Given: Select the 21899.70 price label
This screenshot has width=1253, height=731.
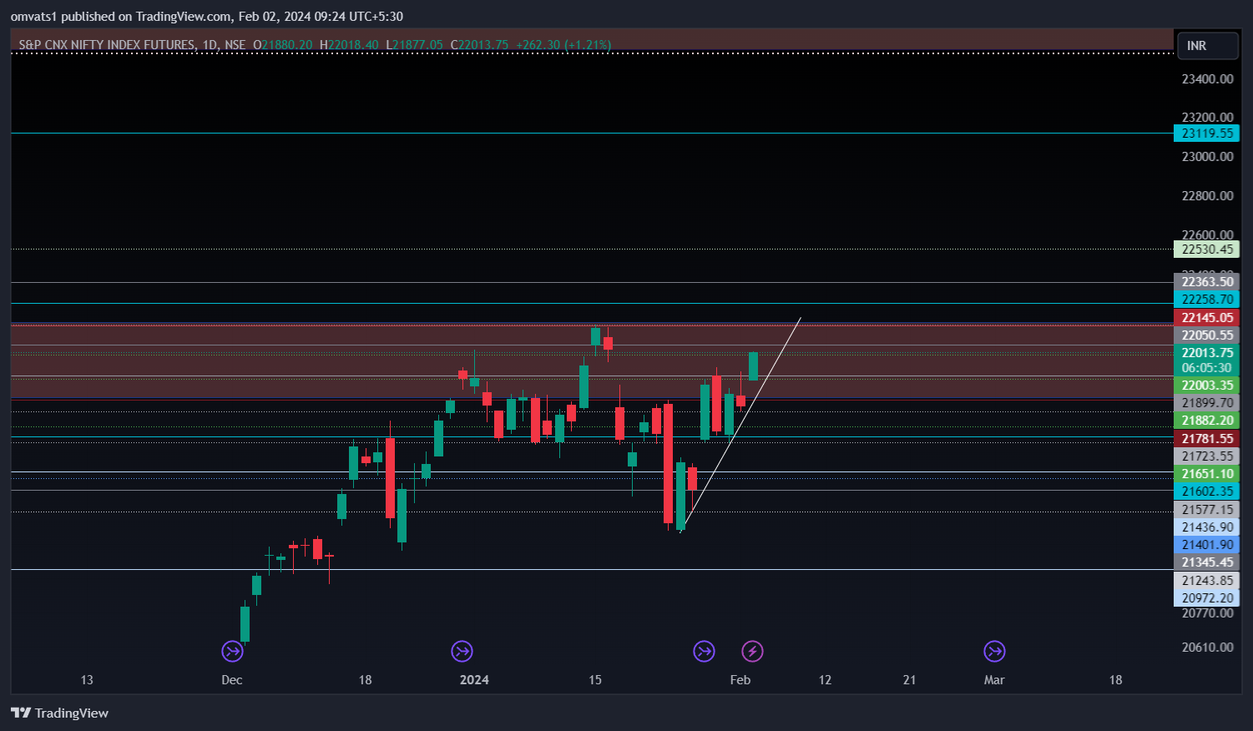Looking at the screenshot, I should (x=1206, y=403).
